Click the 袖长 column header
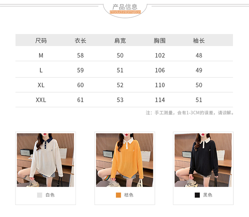This screenshot has width=249, height=217. 199,41
